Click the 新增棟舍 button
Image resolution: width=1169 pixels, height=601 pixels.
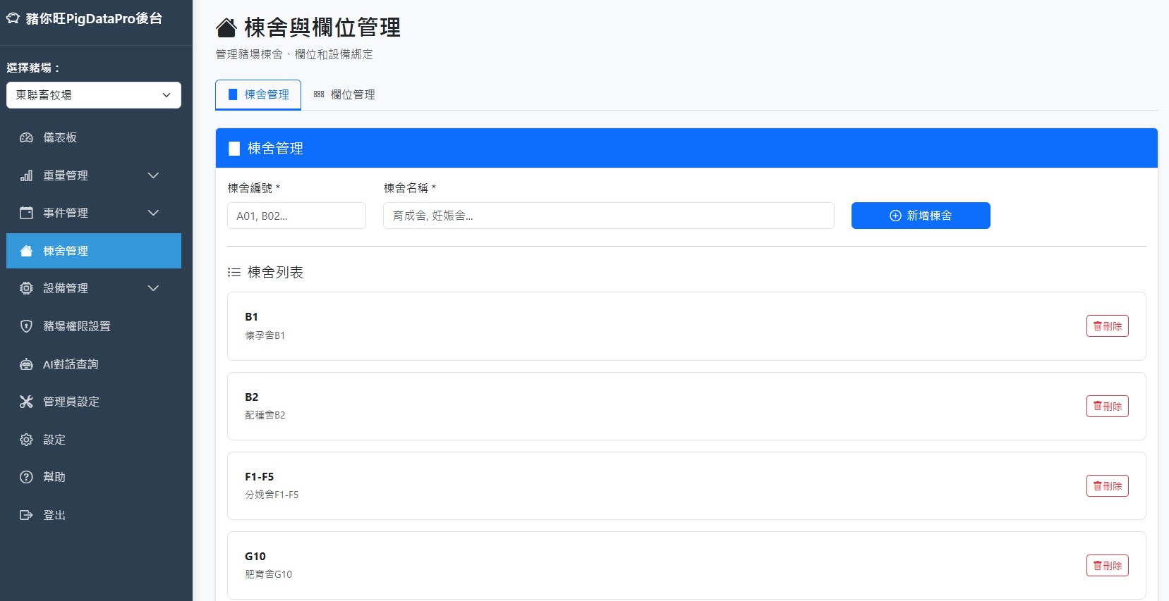click(921, 216)
